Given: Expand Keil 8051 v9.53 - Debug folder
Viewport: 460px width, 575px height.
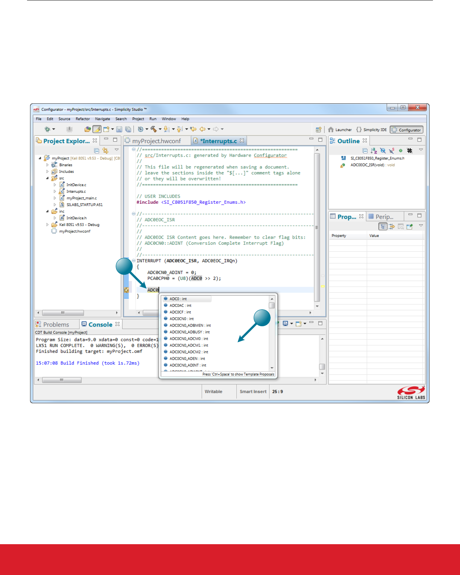Looking at the screenshot, I should click(47, 225).
